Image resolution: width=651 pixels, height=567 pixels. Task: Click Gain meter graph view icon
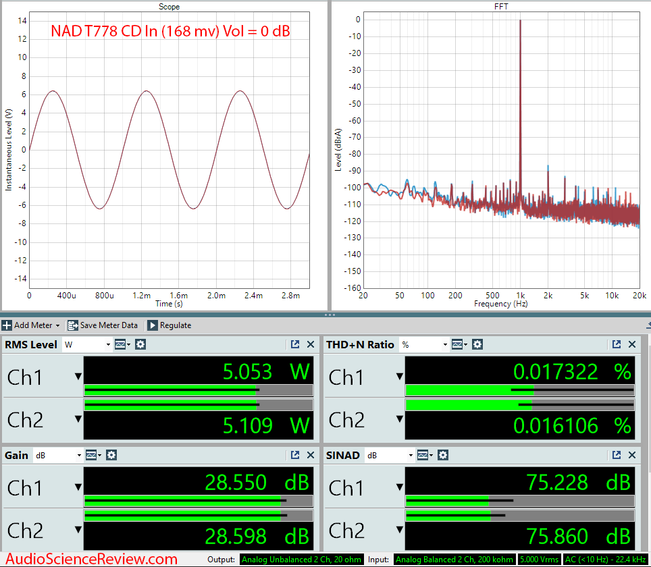click(93, 456)
